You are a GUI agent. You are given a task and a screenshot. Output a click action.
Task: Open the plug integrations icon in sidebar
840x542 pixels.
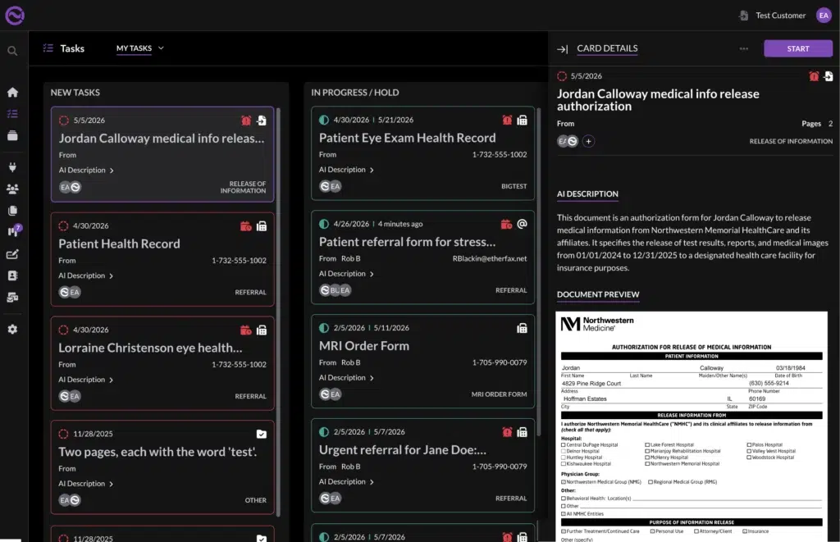(x=12, y=167)
